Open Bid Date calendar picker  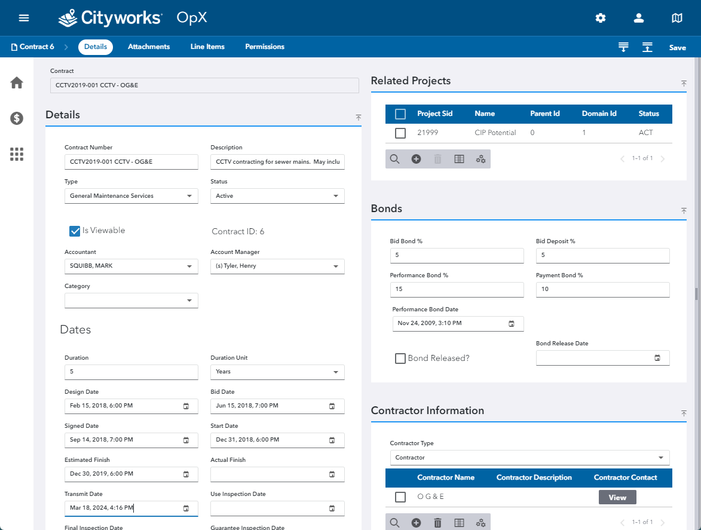click(x=332, y=406)
